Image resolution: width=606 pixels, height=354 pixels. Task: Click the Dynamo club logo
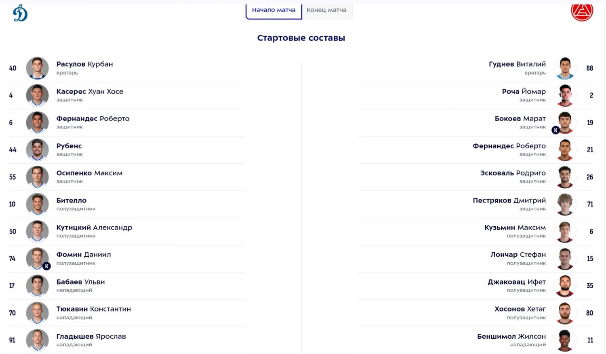[20, 13]
